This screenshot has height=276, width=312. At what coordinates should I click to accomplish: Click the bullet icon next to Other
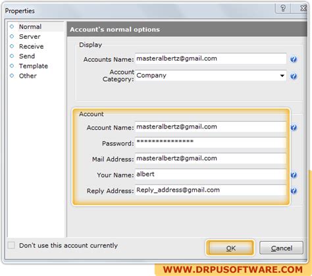(12, 76)
